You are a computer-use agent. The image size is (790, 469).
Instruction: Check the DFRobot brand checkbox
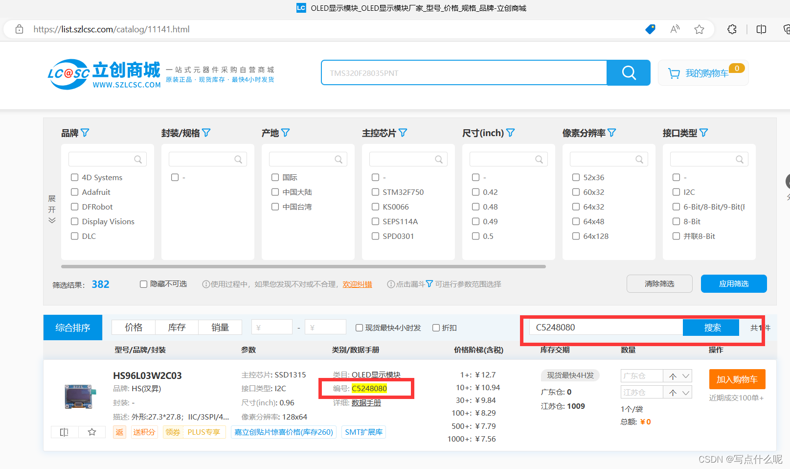click(x=75, y=207)
